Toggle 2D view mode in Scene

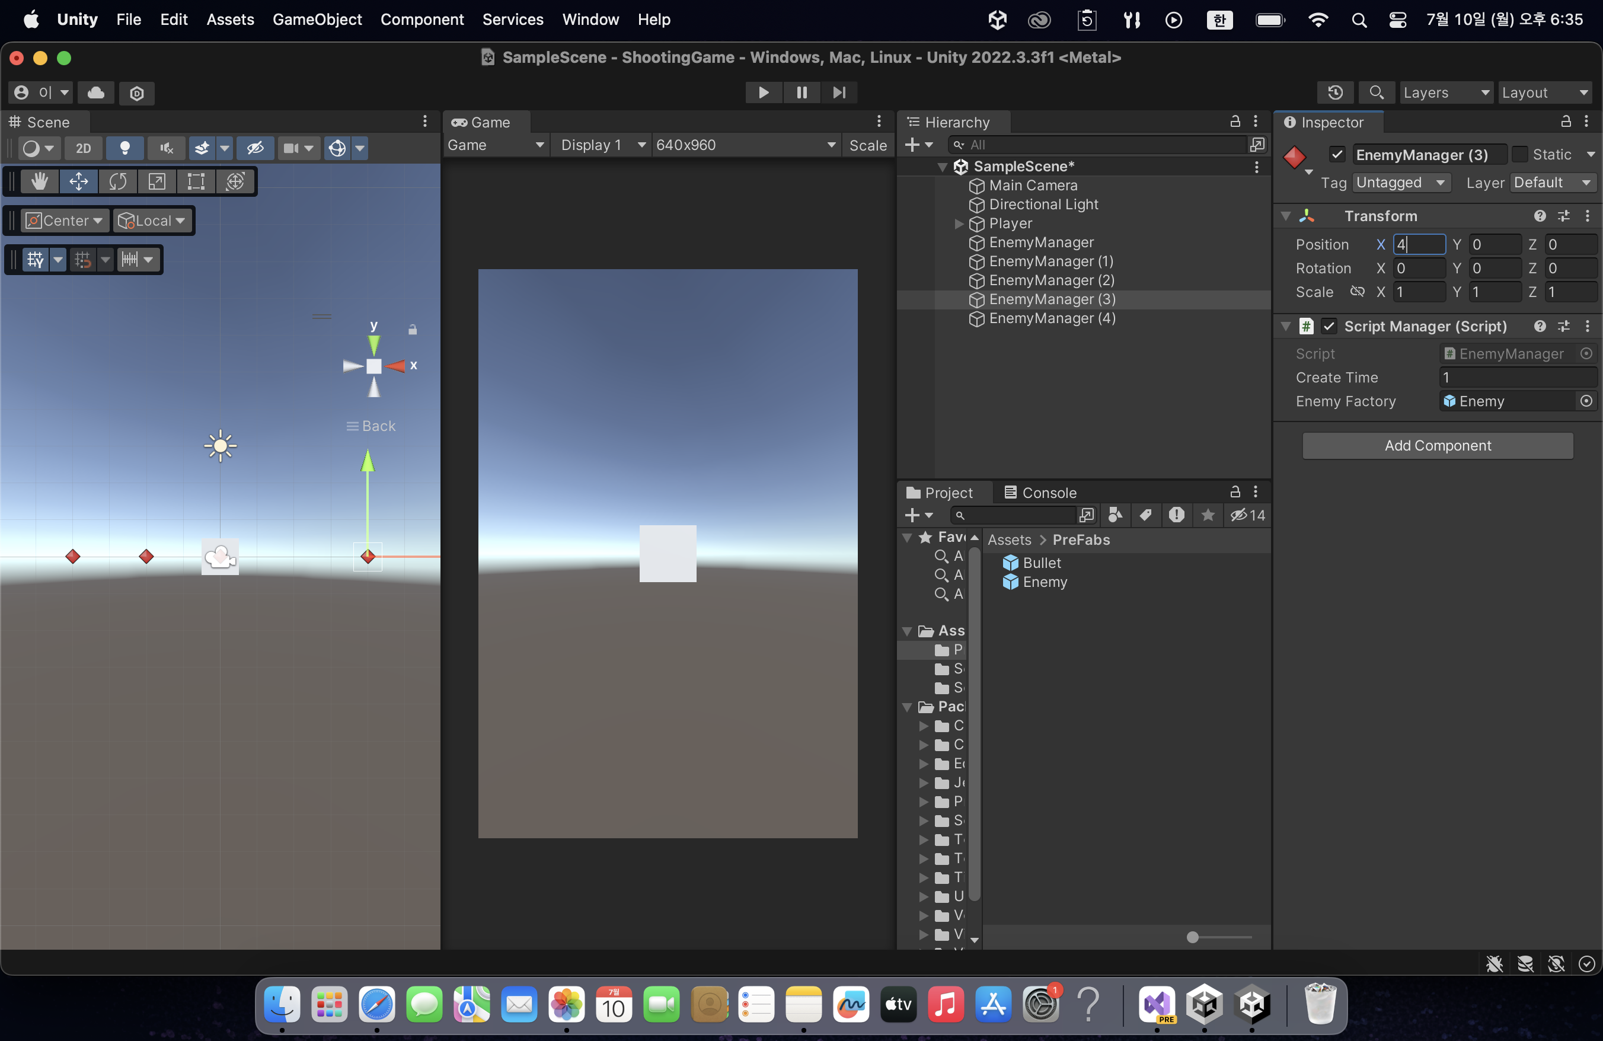83,148
